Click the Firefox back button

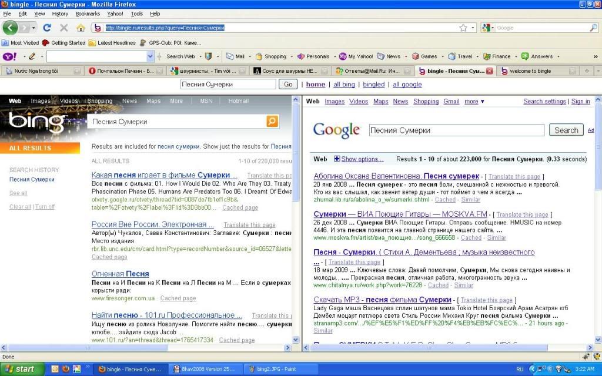coord(10,28)
